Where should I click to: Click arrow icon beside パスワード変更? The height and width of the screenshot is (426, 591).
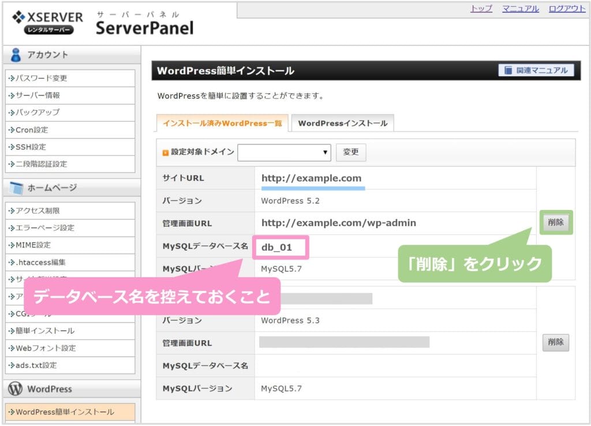click(x=11, y=78)
